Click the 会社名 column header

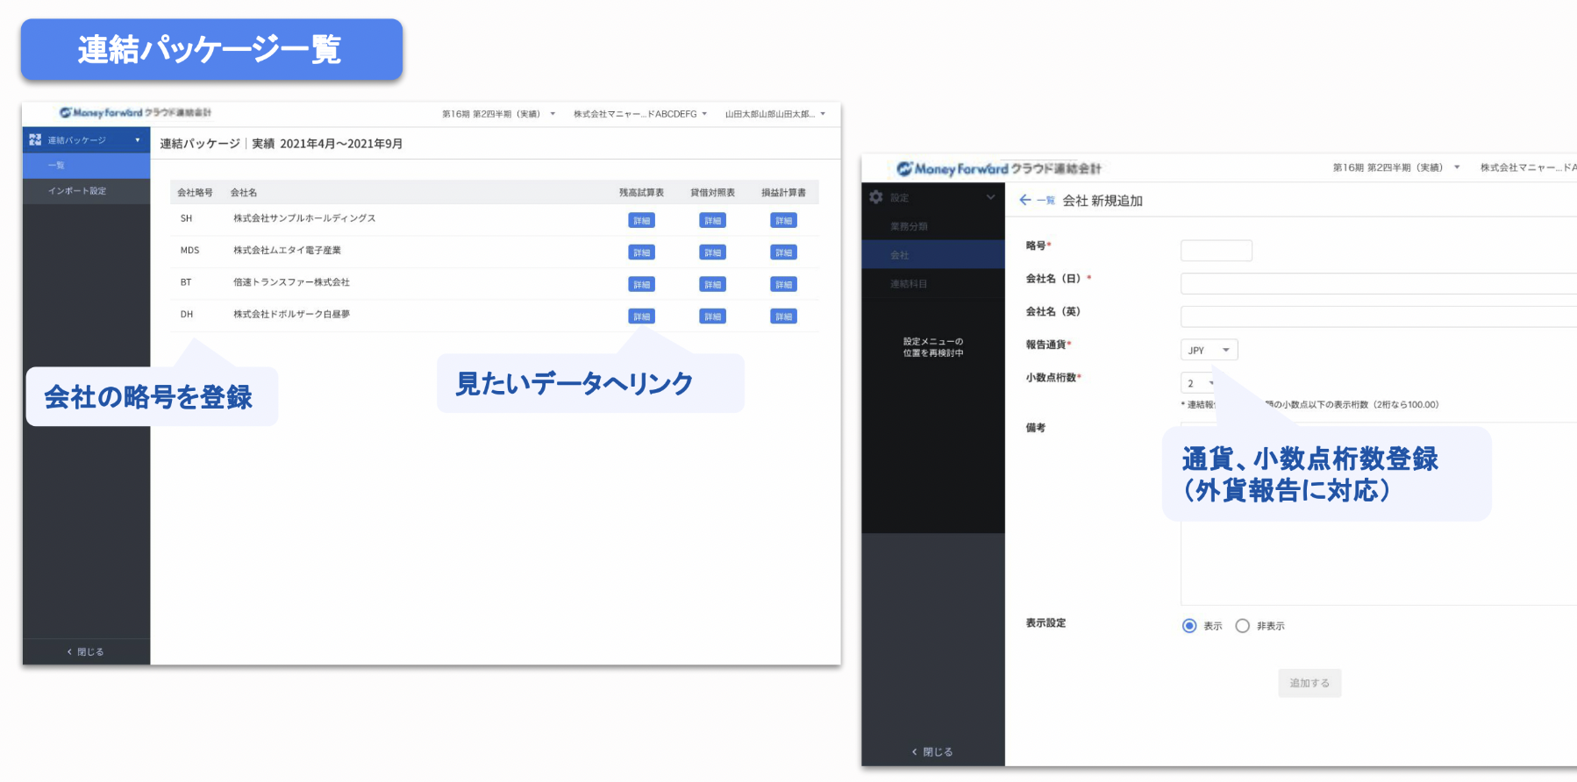[x=244, y=193]
